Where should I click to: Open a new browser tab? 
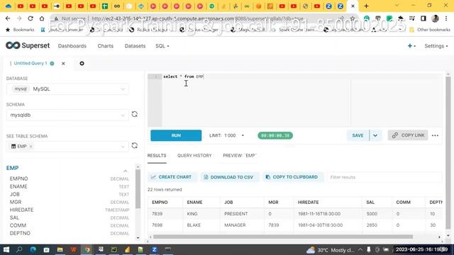click(366, 6)
